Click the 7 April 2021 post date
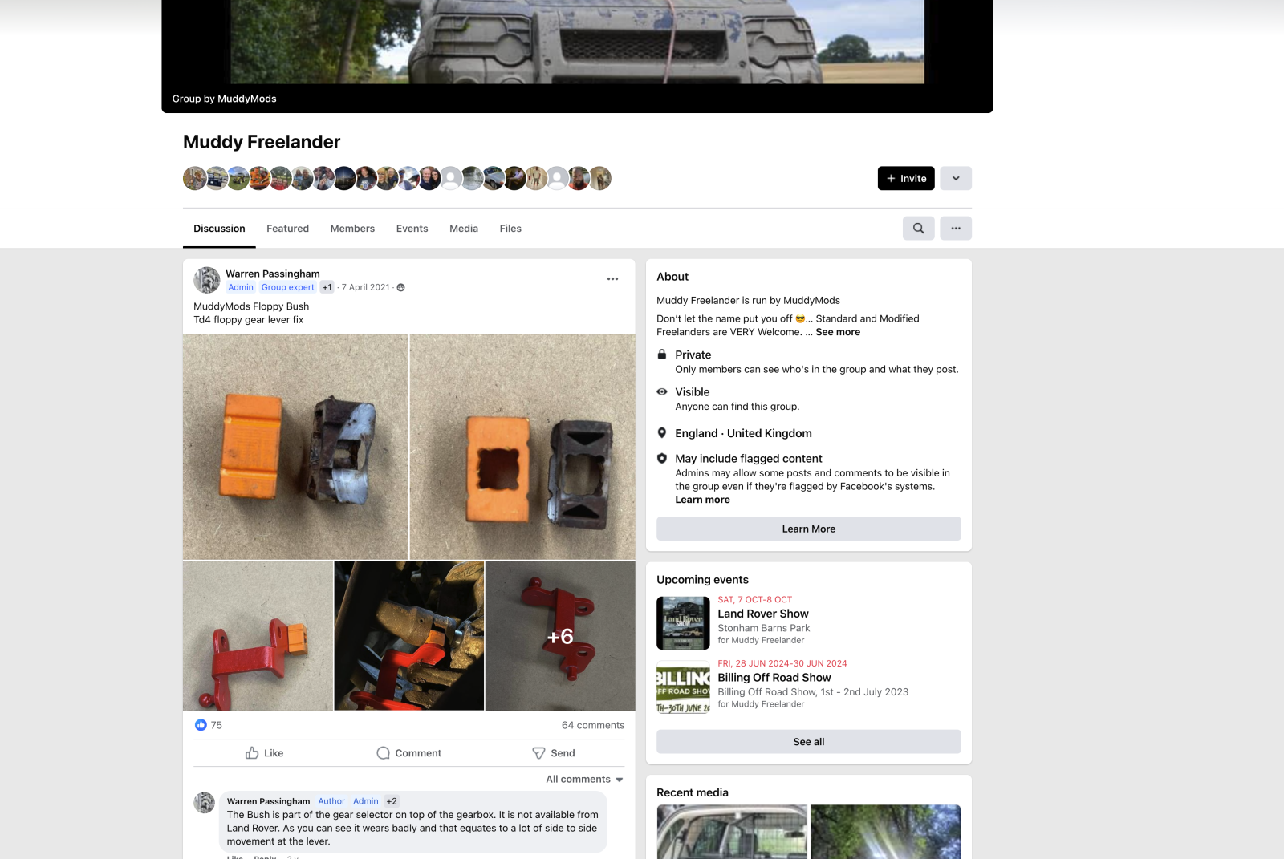The width and height of the screenshot is (1284, 859). pos(366,287)
